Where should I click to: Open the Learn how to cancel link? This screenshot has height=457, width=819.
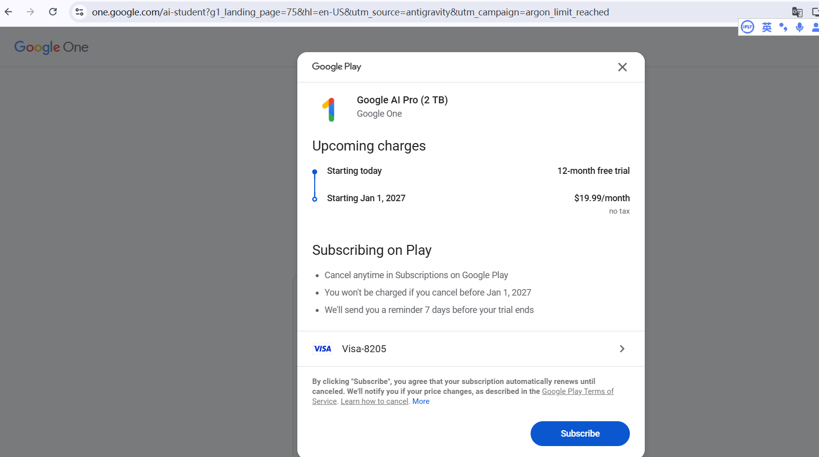[374, 401]
